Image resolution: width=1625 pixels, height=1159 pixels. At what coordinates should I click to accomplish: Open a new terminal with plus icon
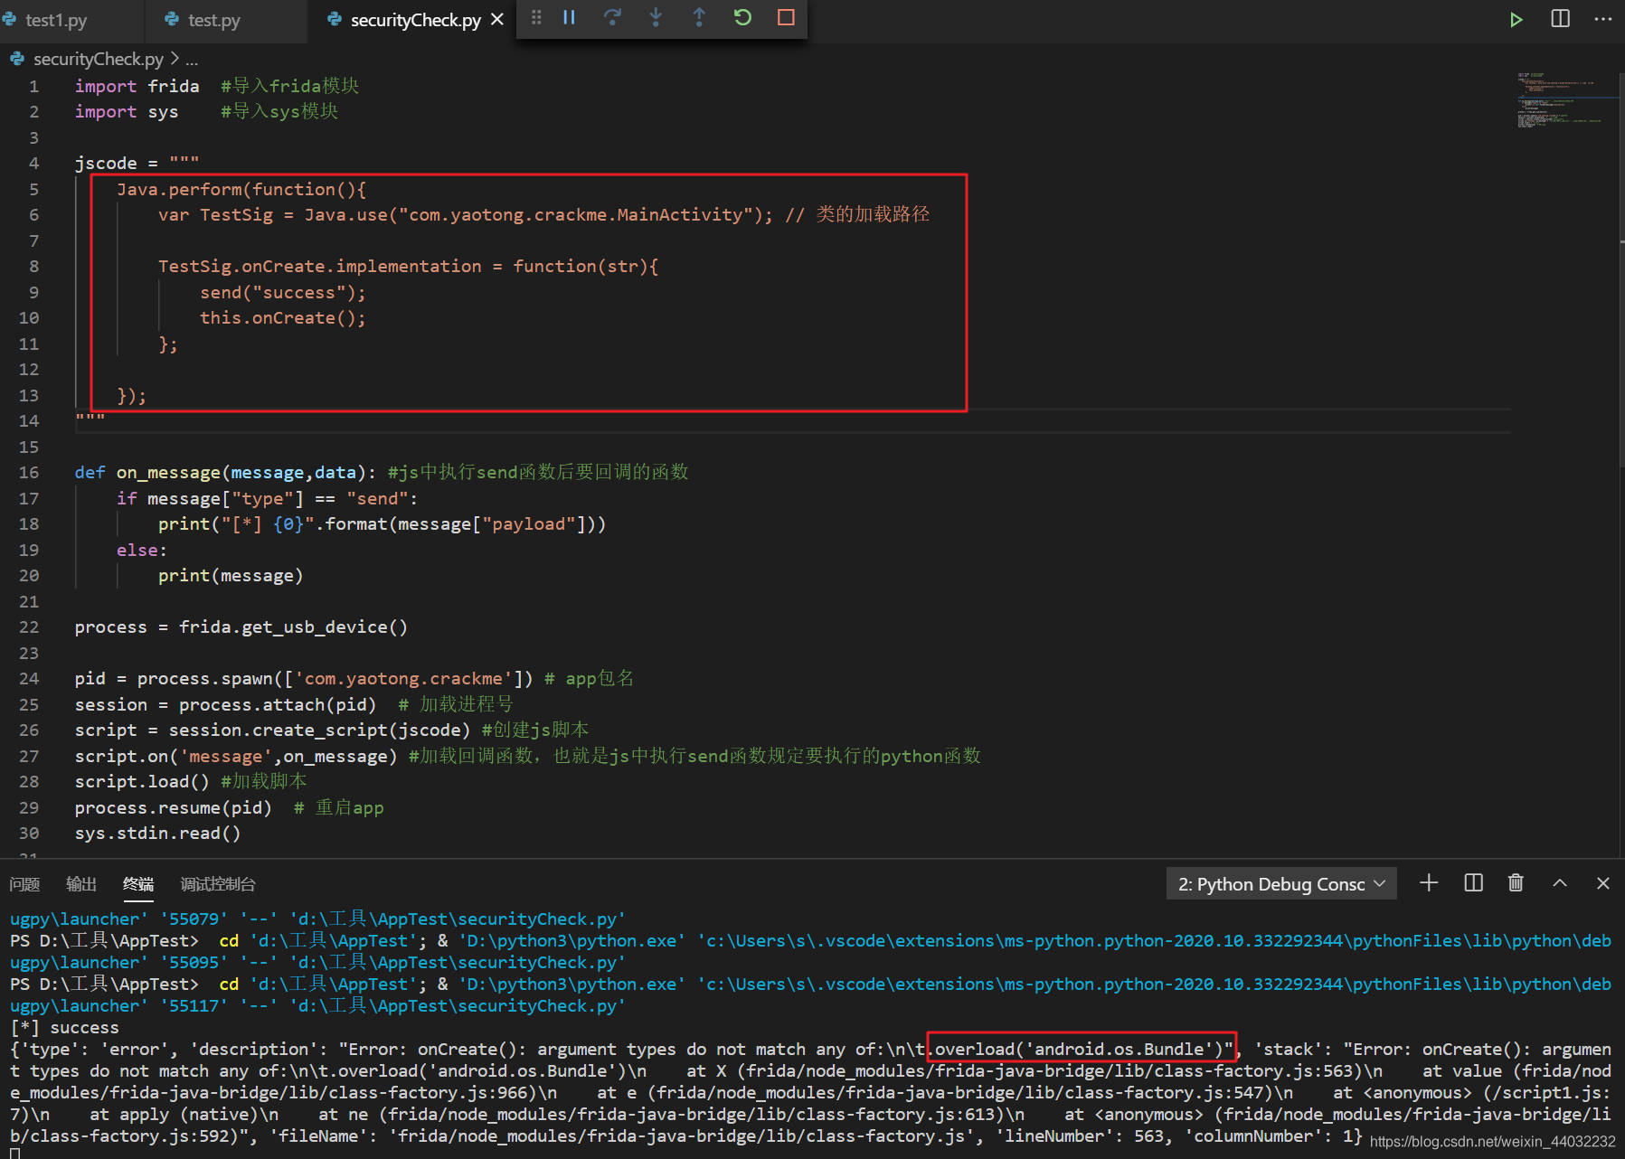(1428, 883)
